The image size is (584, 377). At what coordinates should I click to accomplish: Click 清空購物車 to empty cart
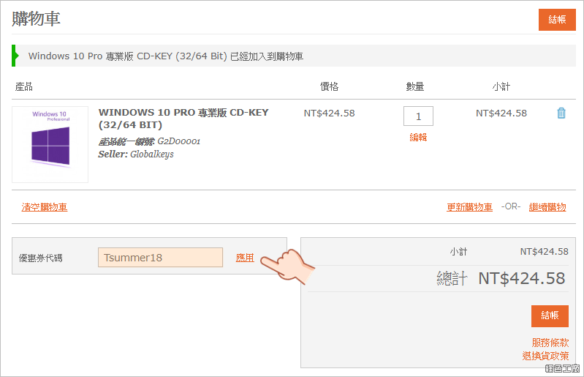pos(45,207)
